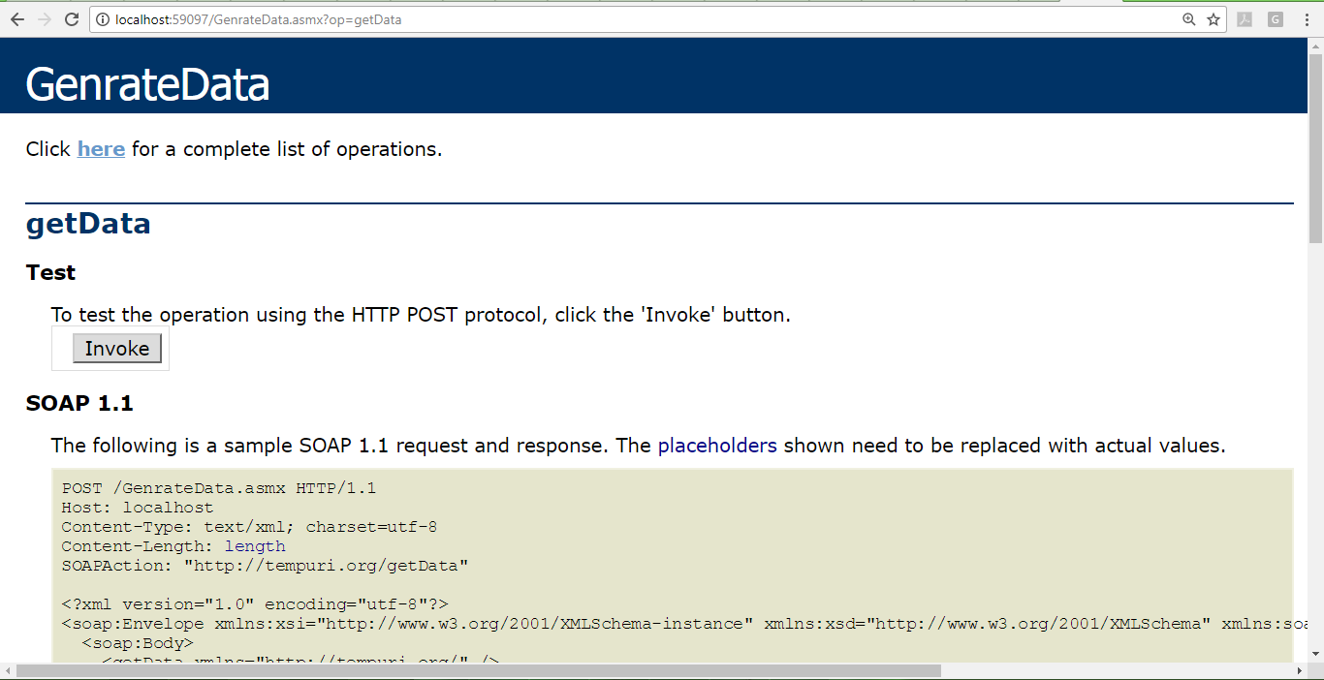The height and width of the screenshot is (680, 1324).
Task: Click the horizontal scrollbar right arrow
Action: click(x=1301, y=672)
